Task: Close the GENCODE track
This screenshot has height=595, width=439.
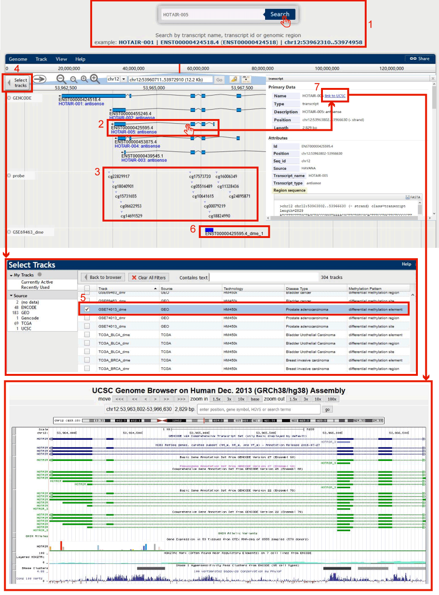Action: pyautogui.click(x=9, y=98)
